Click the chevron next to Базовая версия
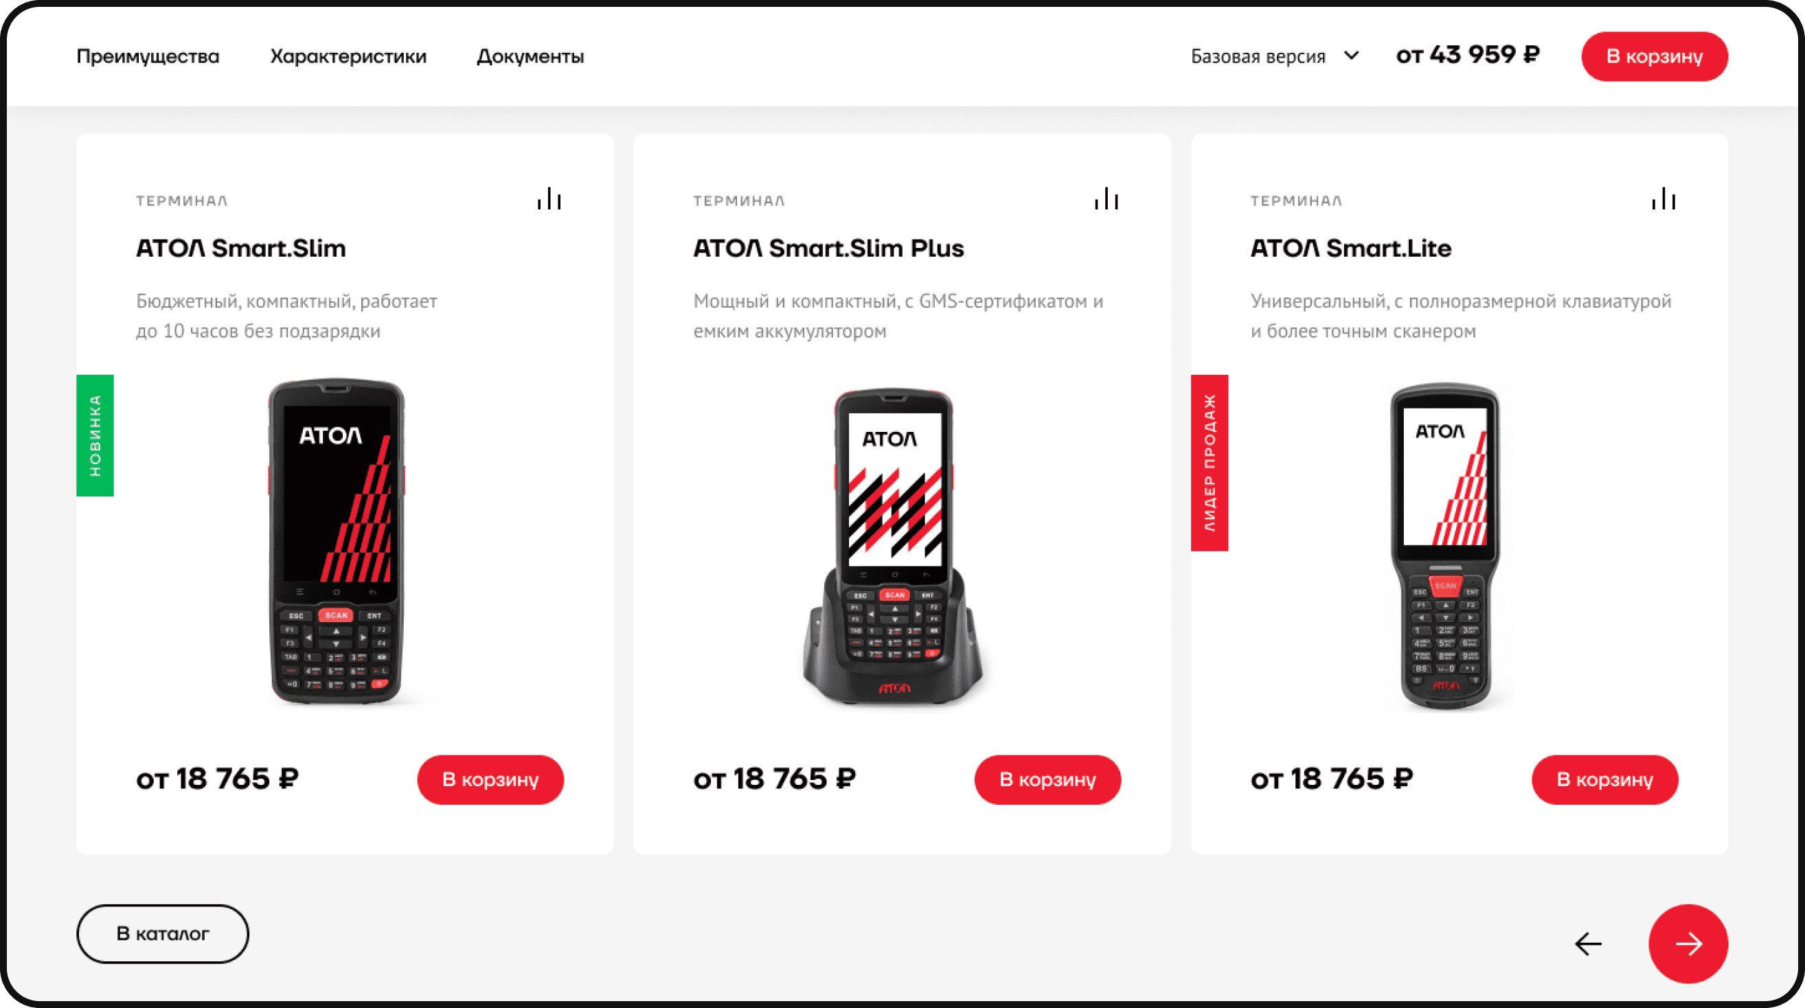1805x1008 pixels. [x=1352, y=56]
